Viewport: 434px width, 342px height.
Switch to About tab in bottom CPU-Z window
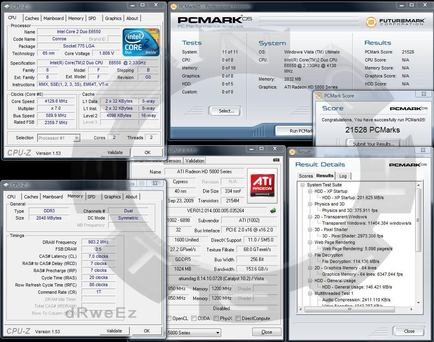(131, 197)
